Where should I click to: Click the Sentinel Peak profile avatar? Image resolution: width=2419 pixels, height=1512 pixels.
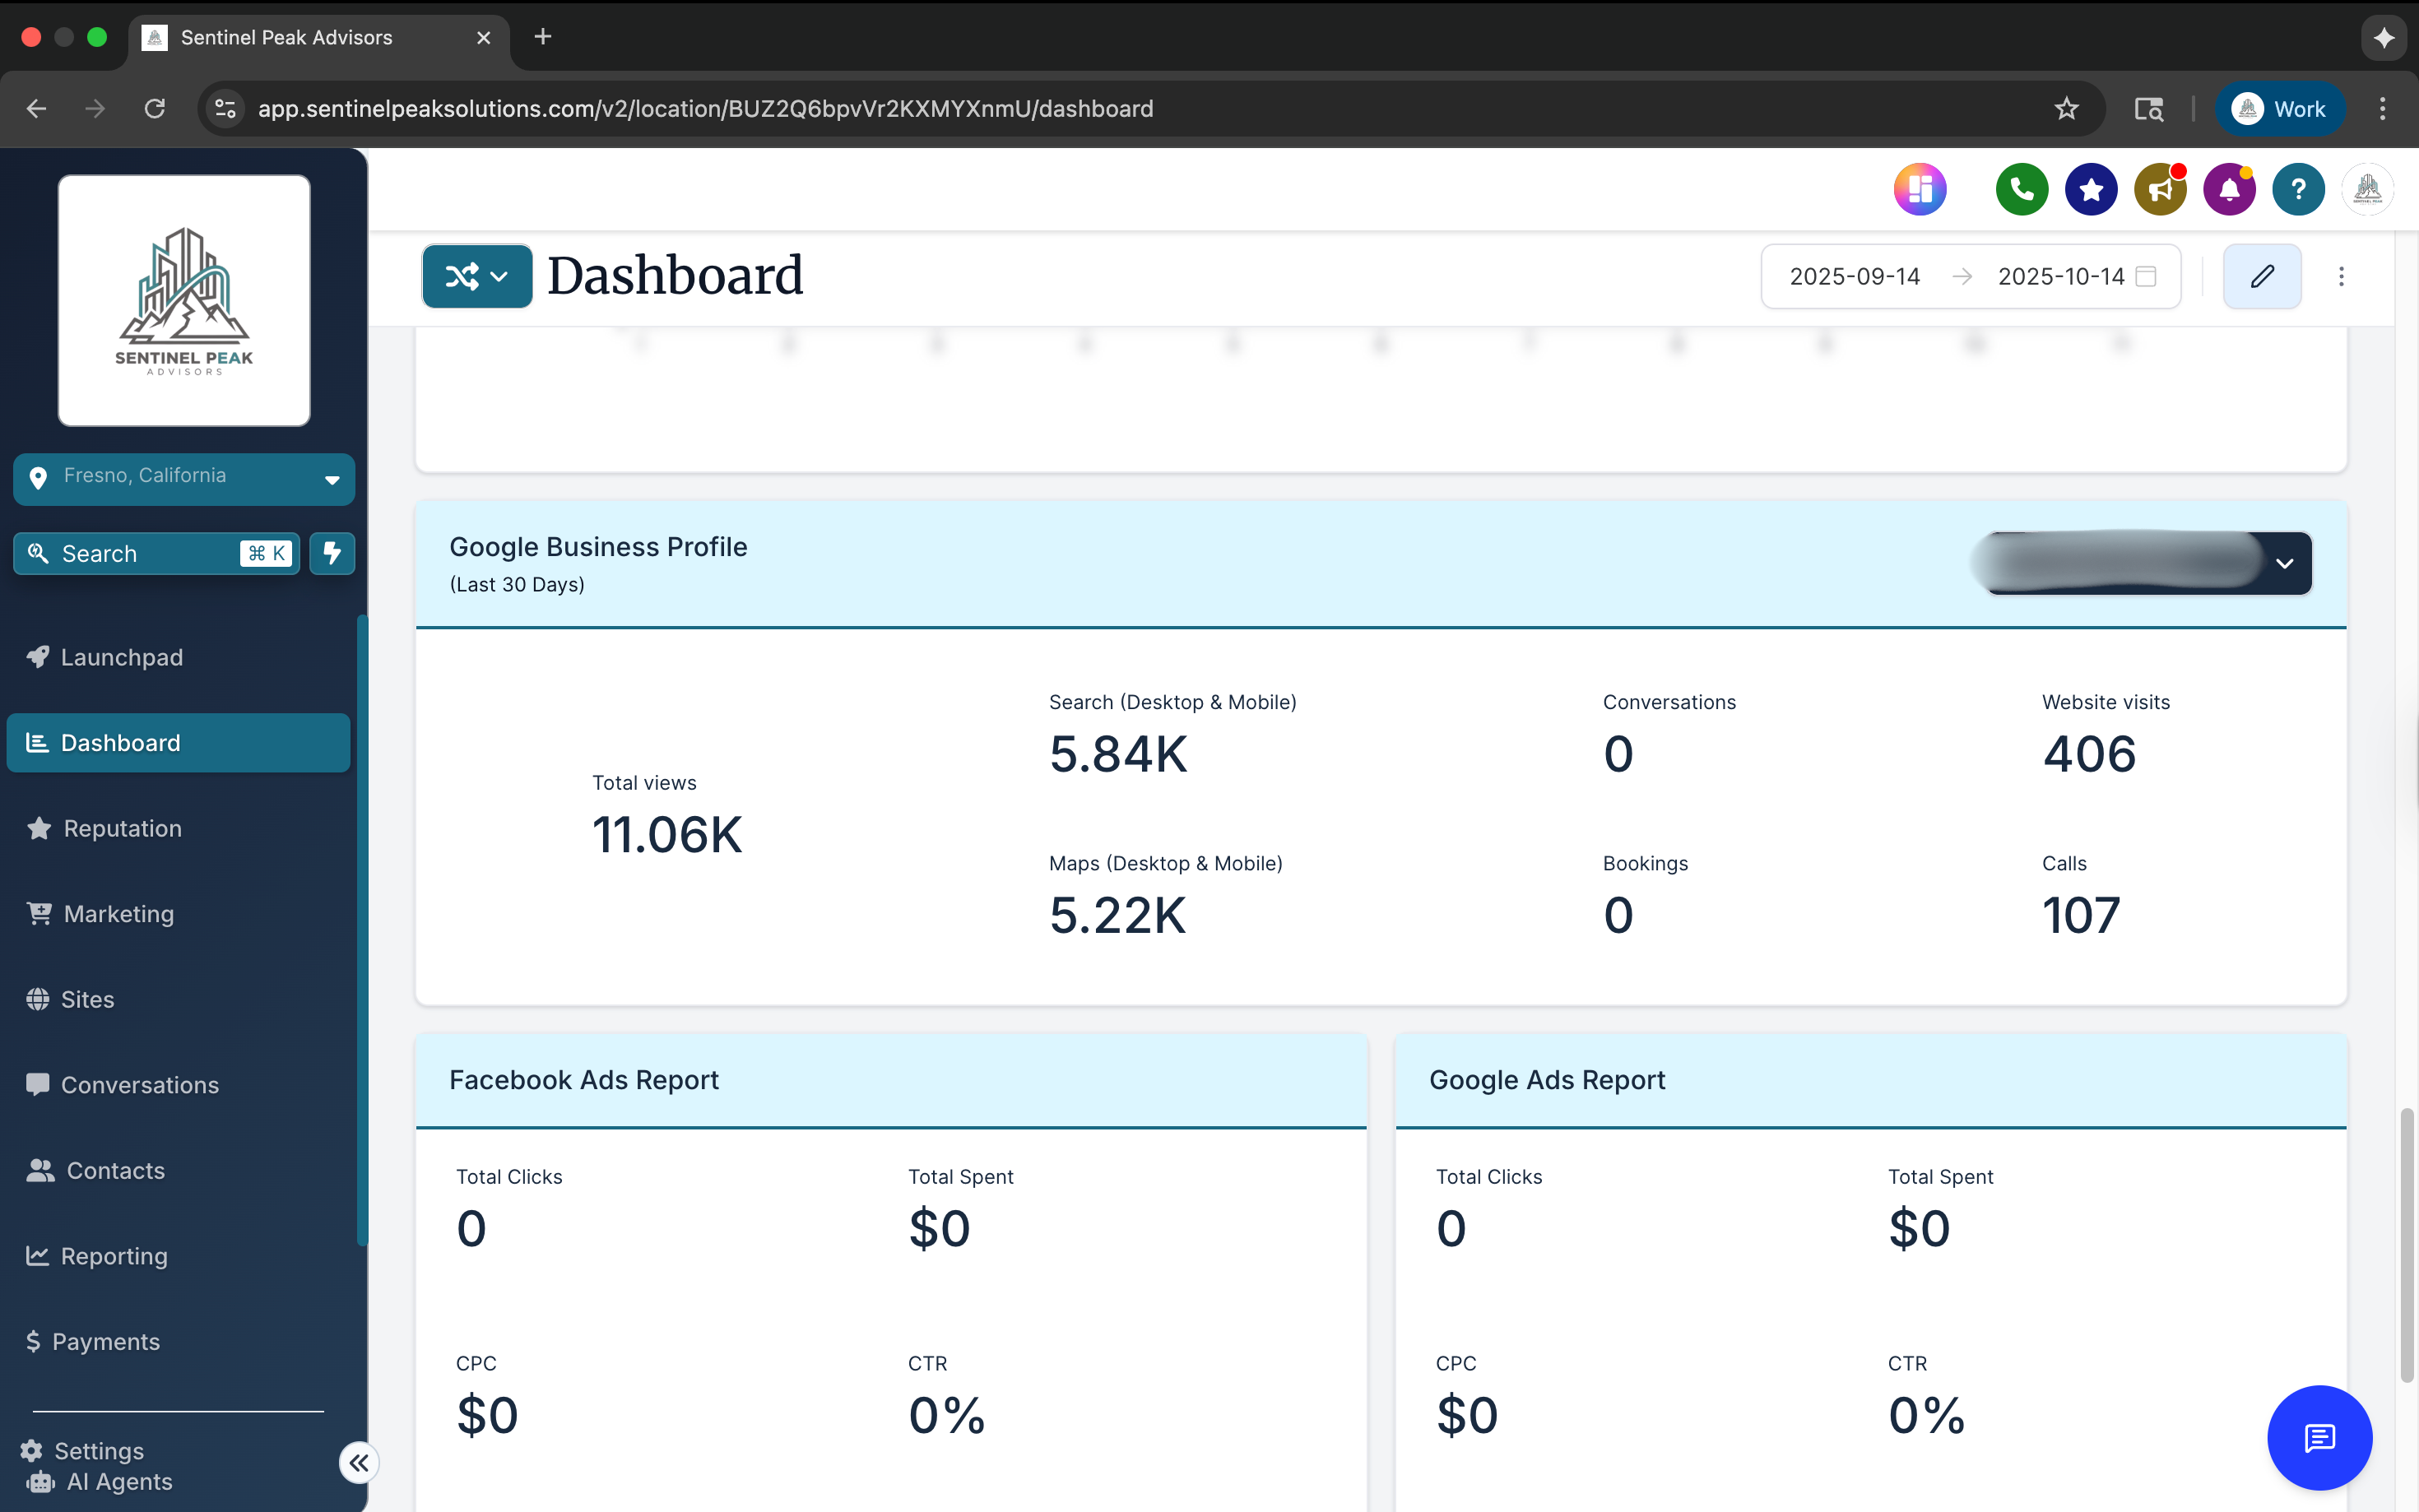[x=2368, y=189]
